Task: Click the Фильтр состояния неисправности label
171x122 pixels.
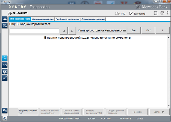Action: coord(102,30)
